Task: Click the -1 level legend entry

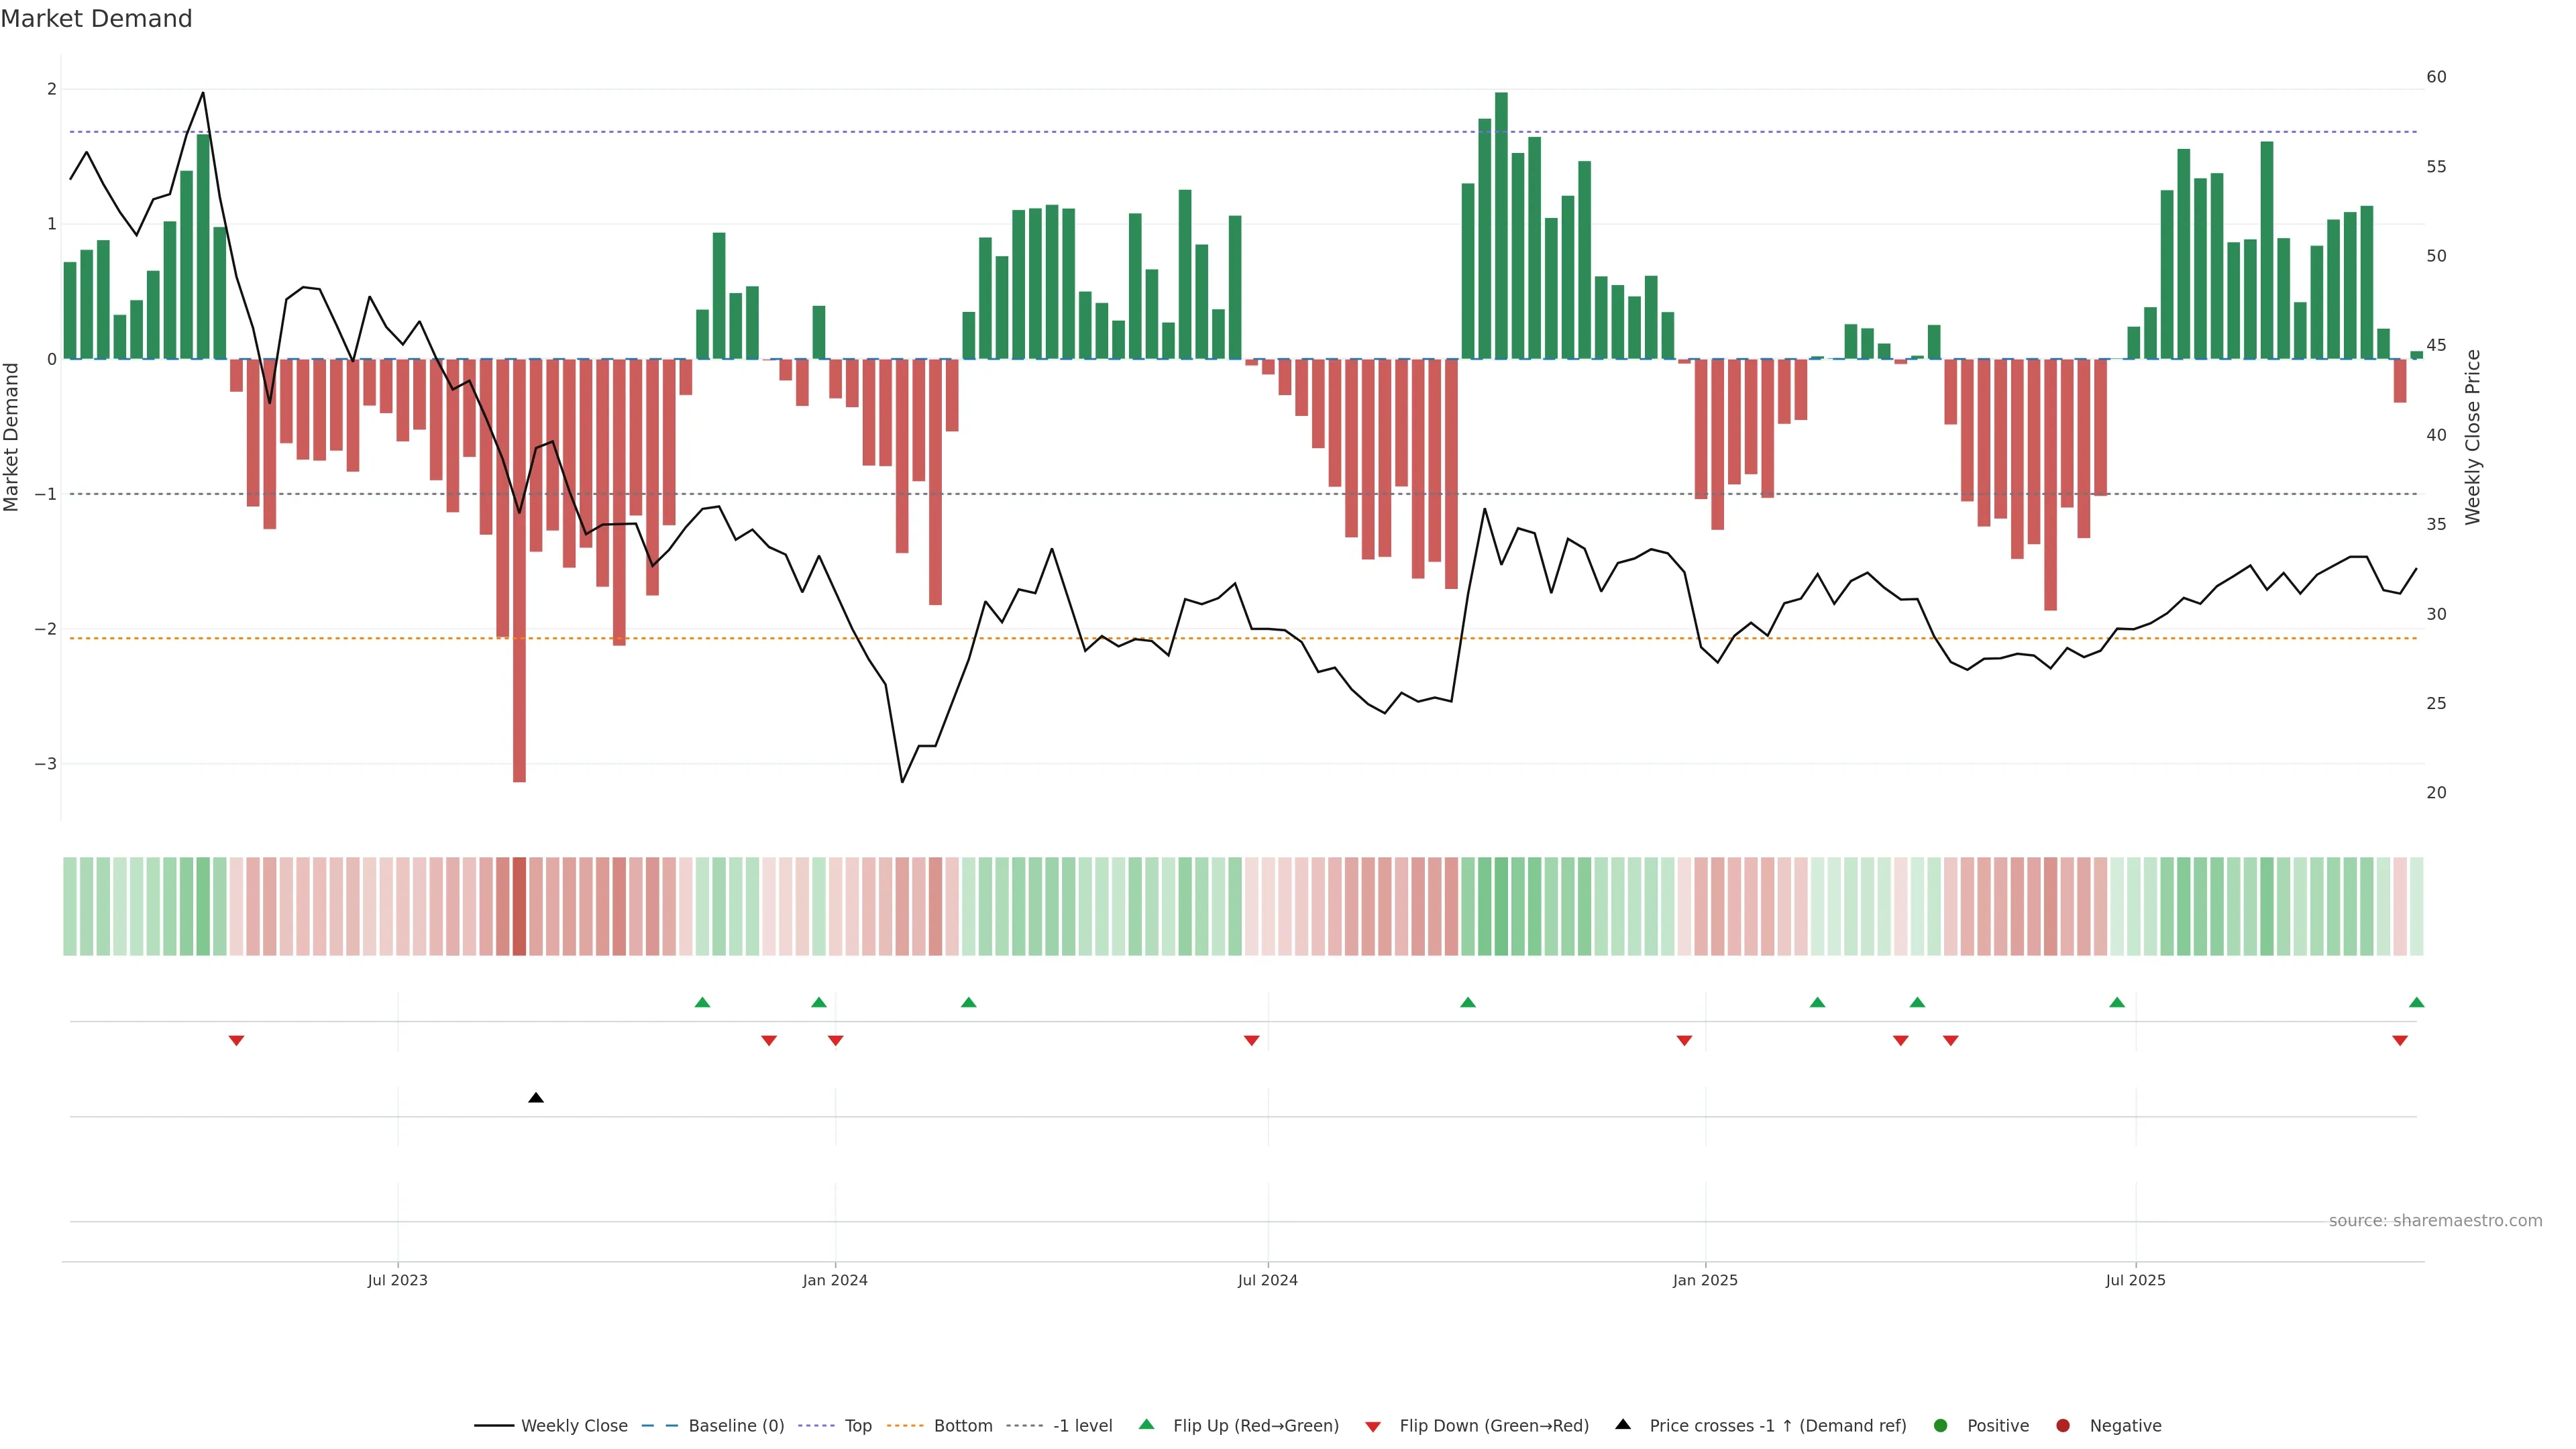Action: (1082, 1426)
